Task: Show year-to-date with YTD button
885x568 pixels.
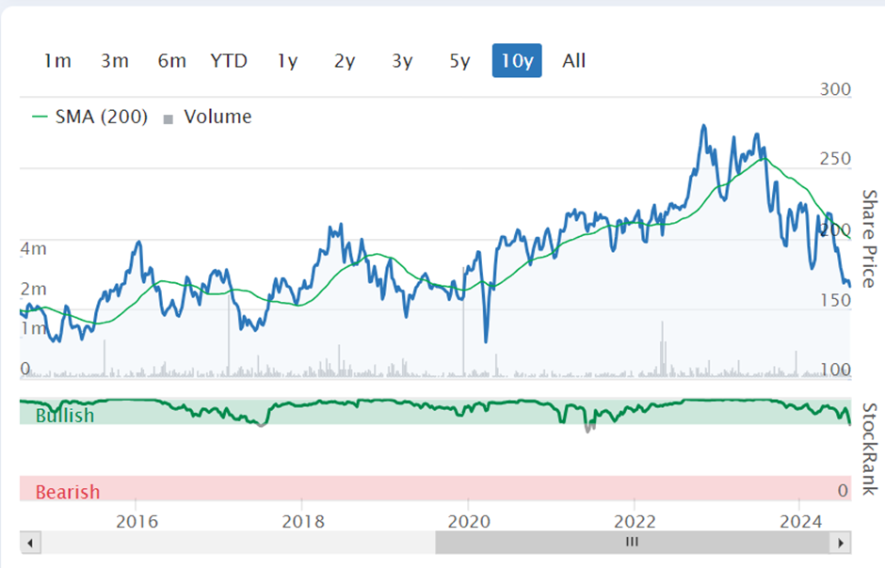Action: click(x=229, y=60)
